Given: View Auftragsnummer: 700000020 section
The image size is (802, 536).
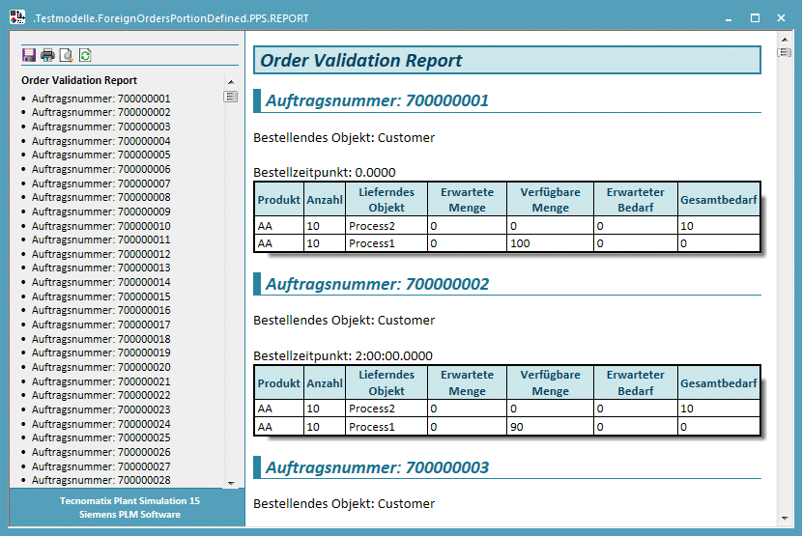Looking at the screenshot, I should [100, 367].
